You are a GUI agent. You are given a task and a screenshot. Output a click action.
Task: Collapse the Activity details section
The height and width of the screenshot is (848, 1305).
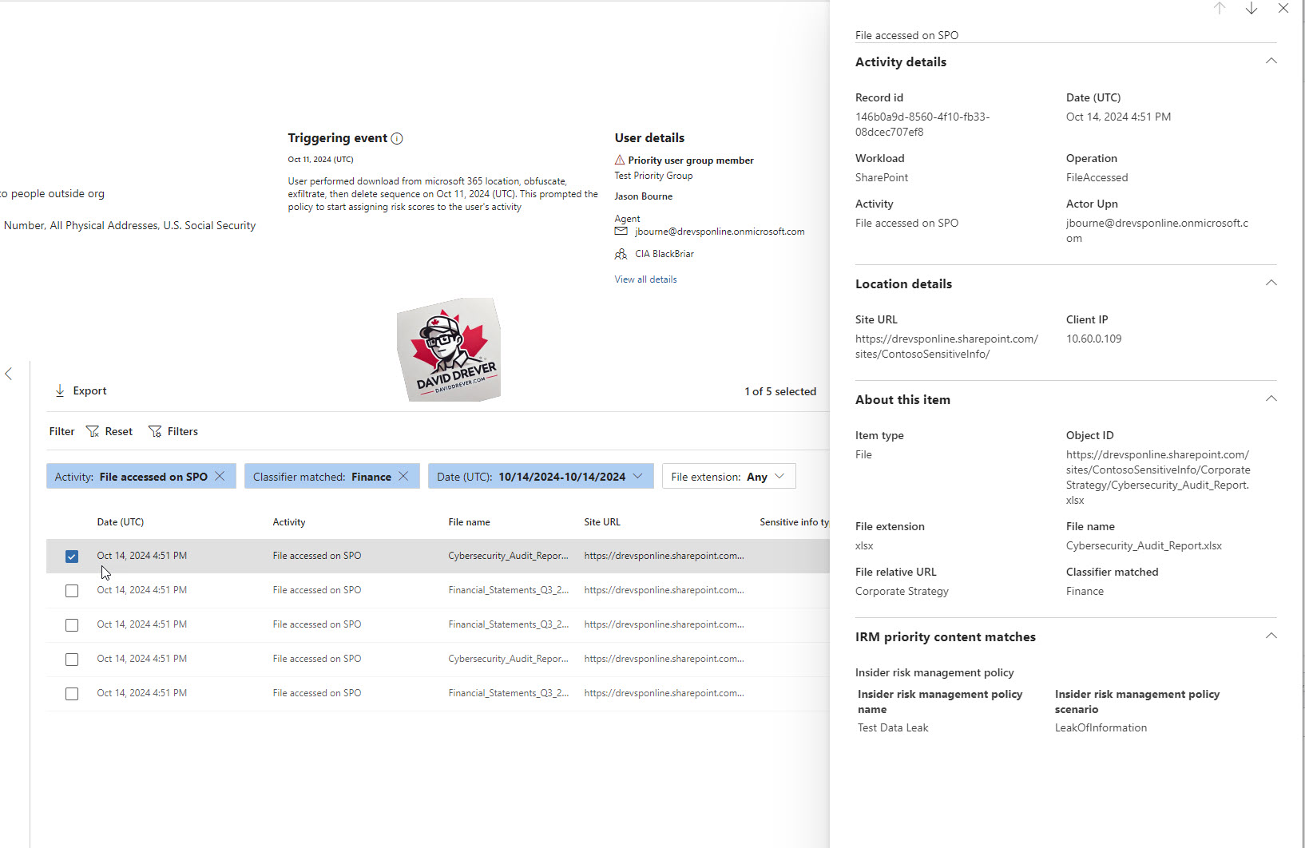pyautogui.click(x=1271, y=61)
